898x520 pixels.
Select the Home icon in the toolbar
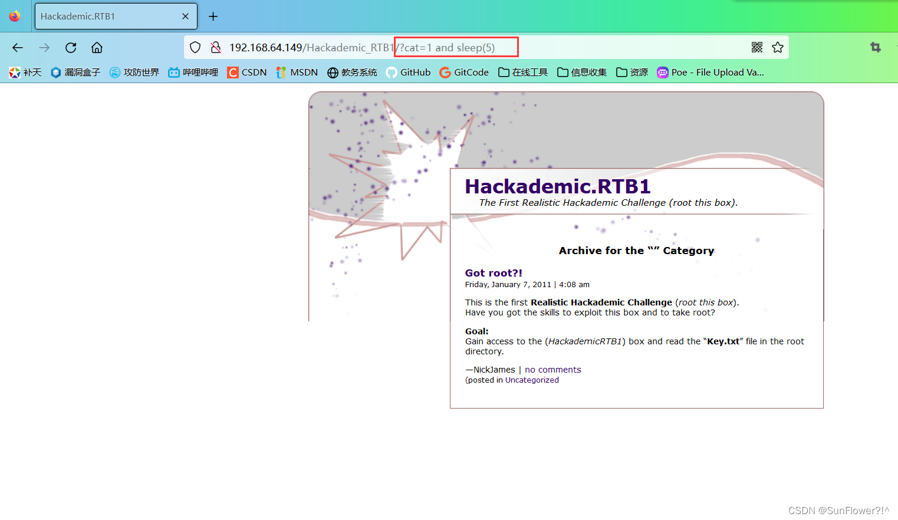96,47
